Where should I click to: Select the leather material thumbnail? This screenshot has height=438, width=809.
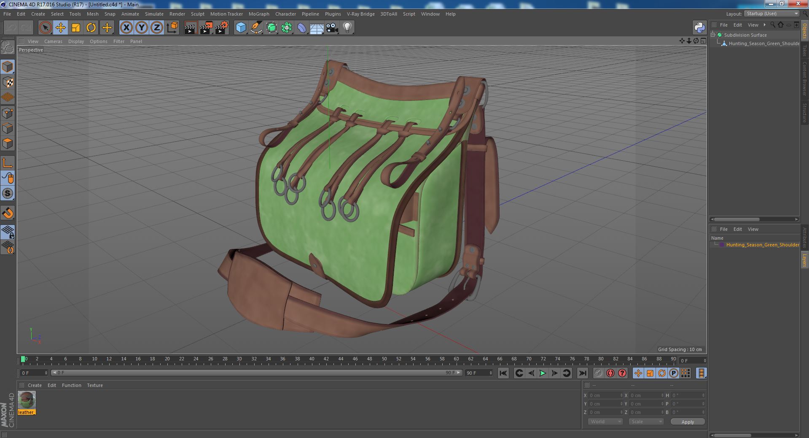27,400
